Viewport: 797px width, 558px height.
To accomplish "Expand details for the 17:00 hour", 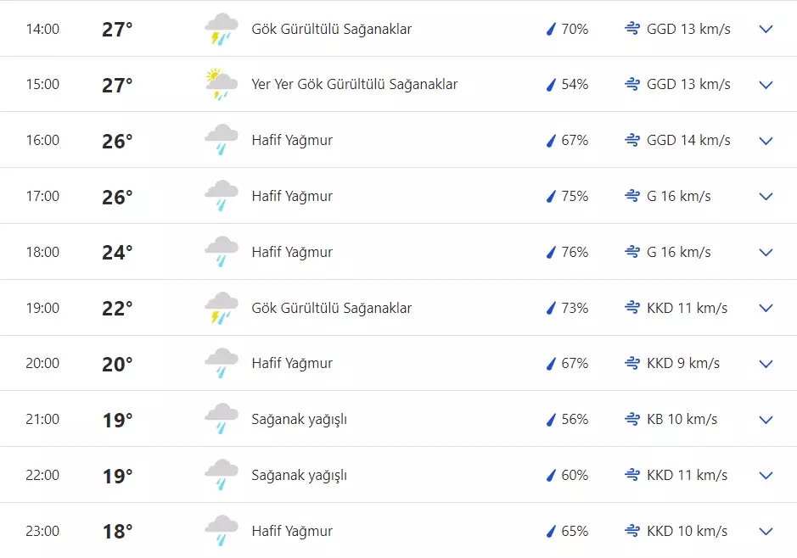I will [766, 196].
